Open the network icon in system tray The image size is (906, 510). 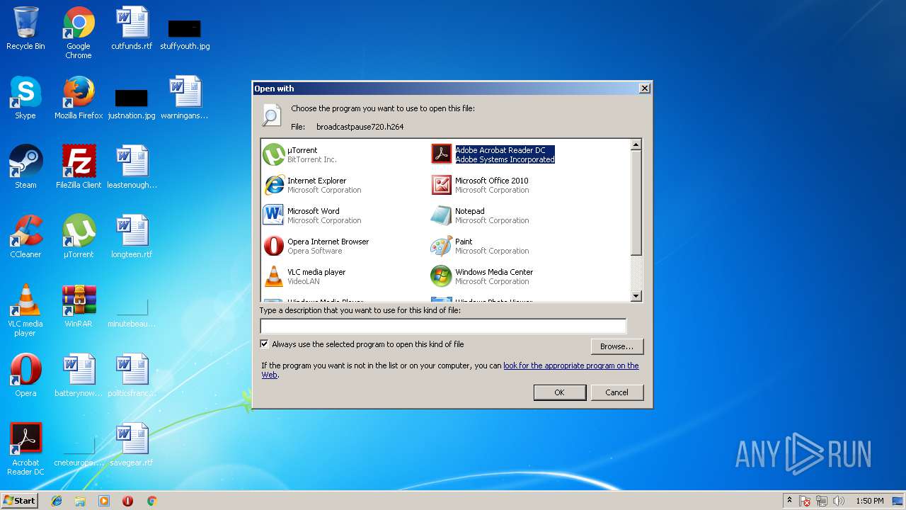[822, 501]
